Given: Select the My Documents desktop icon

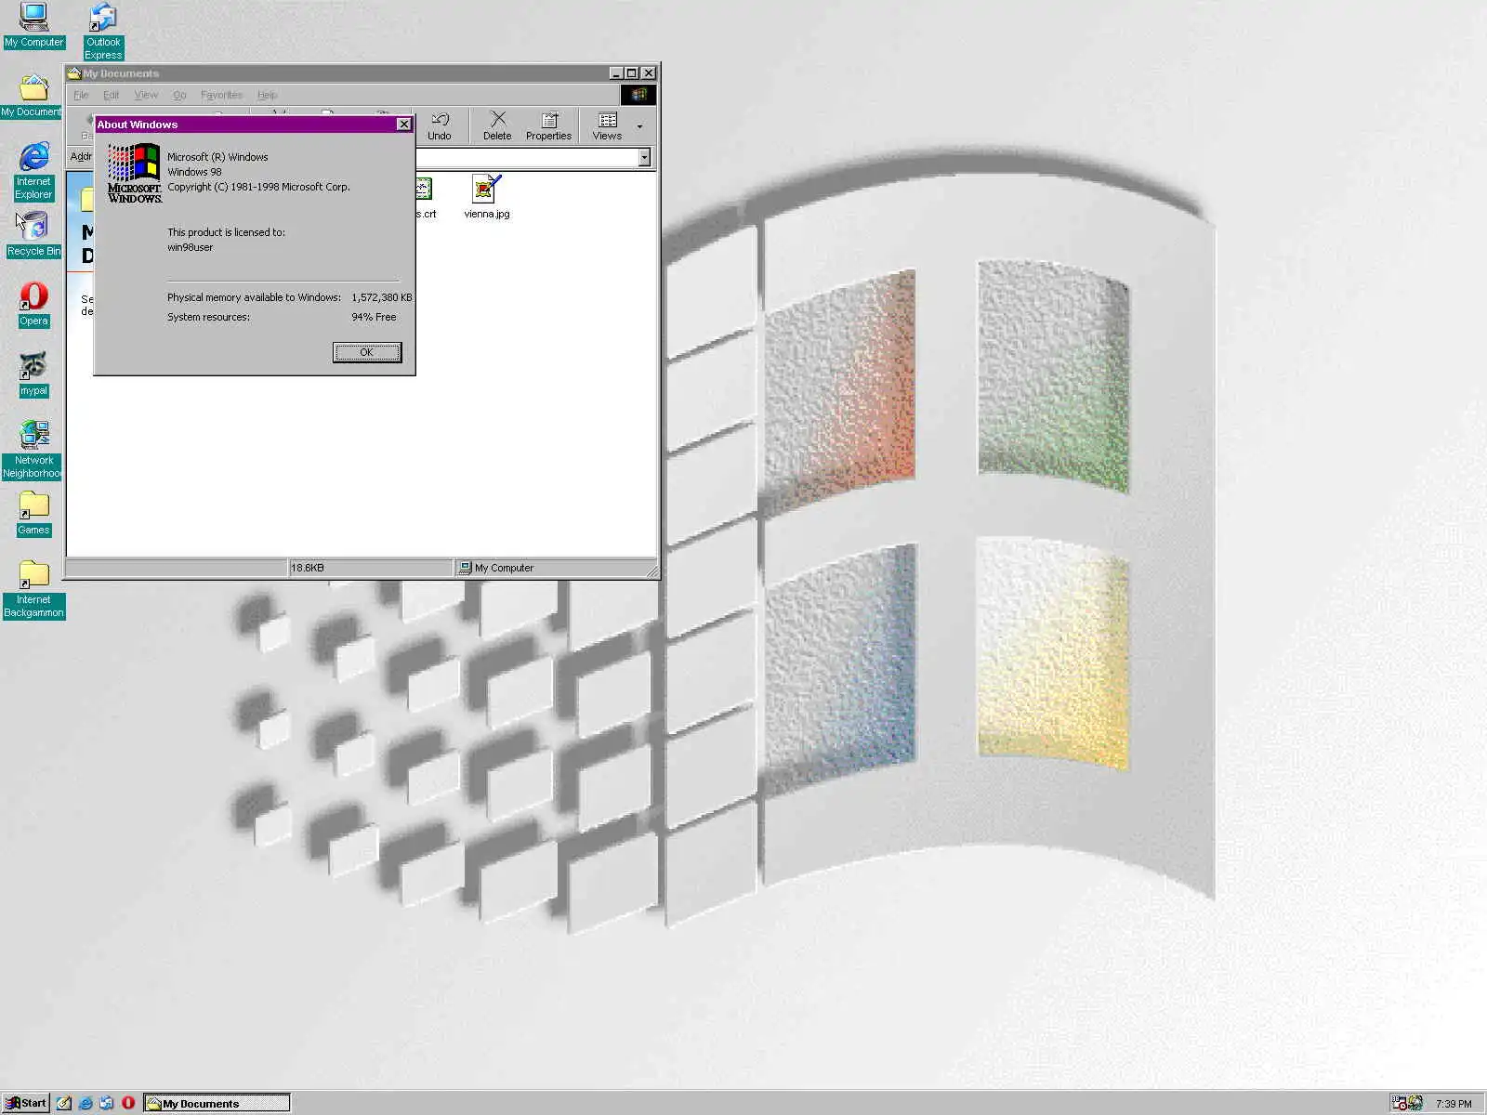Looking at the screenshot, I should pyautogui.click(x=33, y=95).
